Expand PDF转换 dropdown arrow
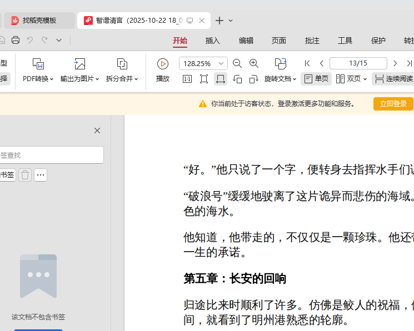This screenshot has width=414, height=331. [x=52, y=79]
